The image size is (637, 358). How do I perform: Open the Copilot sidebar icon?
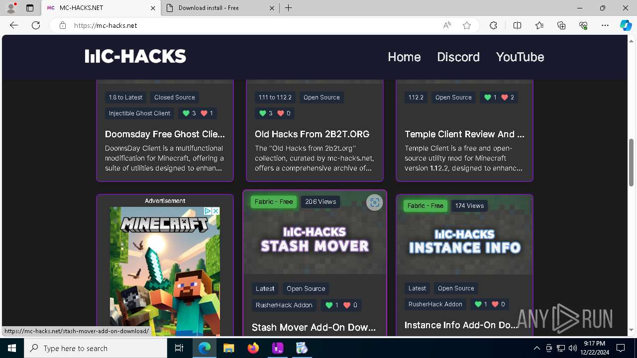(626, 25)
